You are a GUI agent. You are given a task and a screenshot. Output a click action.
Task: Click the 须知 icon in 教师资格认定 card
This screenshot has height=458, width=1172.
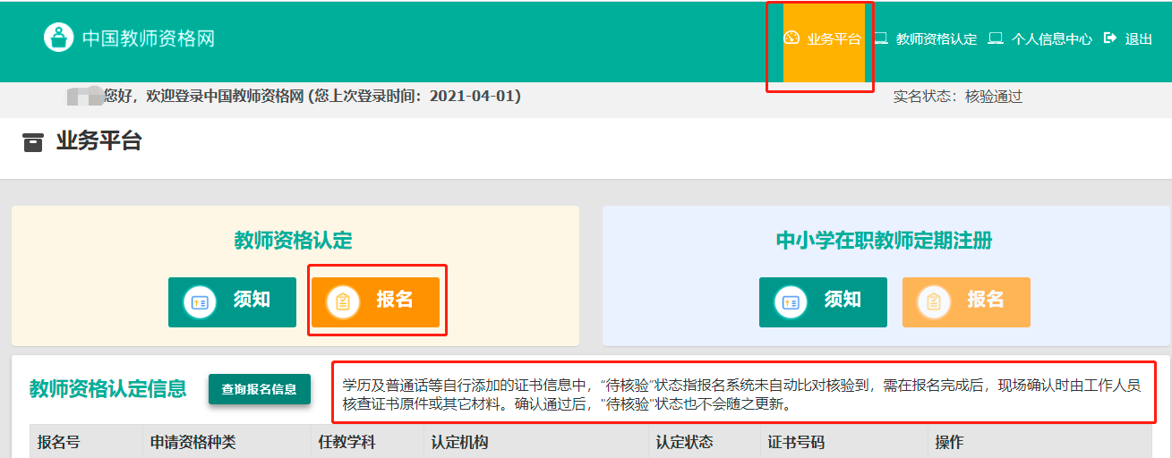200,302
